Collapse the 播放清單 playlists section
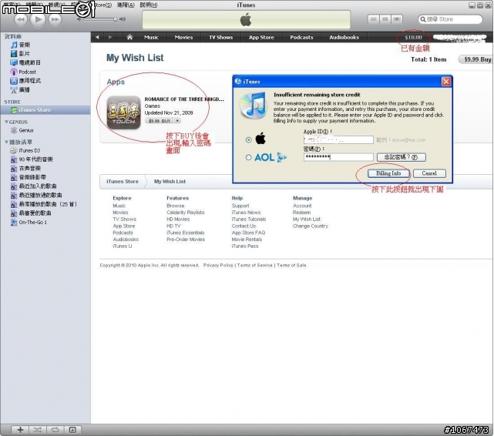The image size is (494, 436). pos(6,142)
